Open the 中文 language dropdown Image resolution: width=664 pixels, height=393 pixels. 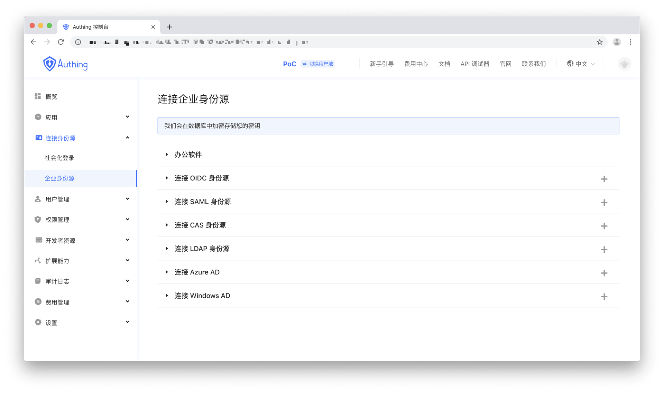(581, 64)
